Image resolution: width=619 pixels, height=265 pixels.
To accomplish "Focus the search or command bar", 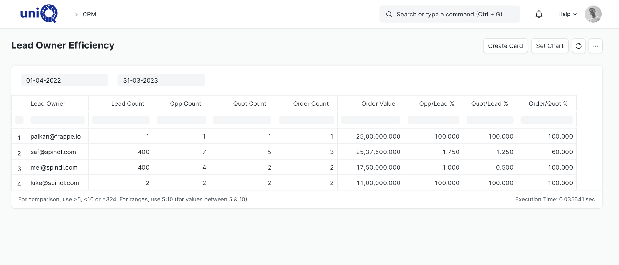I will [x=449, y=14].
